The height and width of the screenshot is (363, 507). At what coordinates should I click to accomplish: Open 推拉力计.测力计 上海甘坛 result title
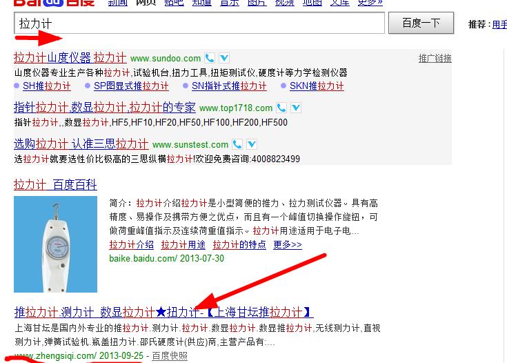click(163, 312)
